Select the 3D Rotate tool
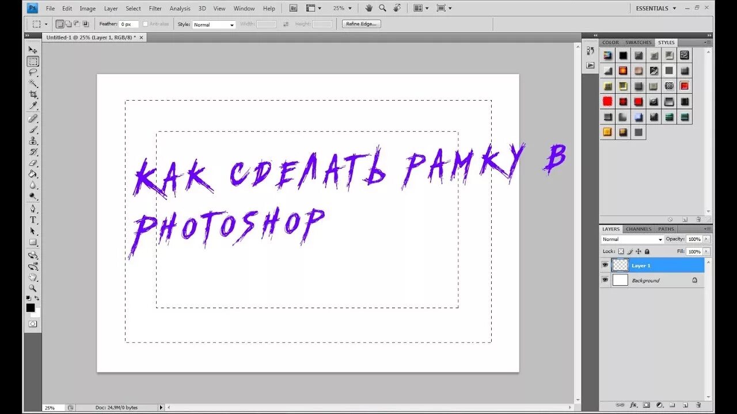 click(x=33, y=255)
